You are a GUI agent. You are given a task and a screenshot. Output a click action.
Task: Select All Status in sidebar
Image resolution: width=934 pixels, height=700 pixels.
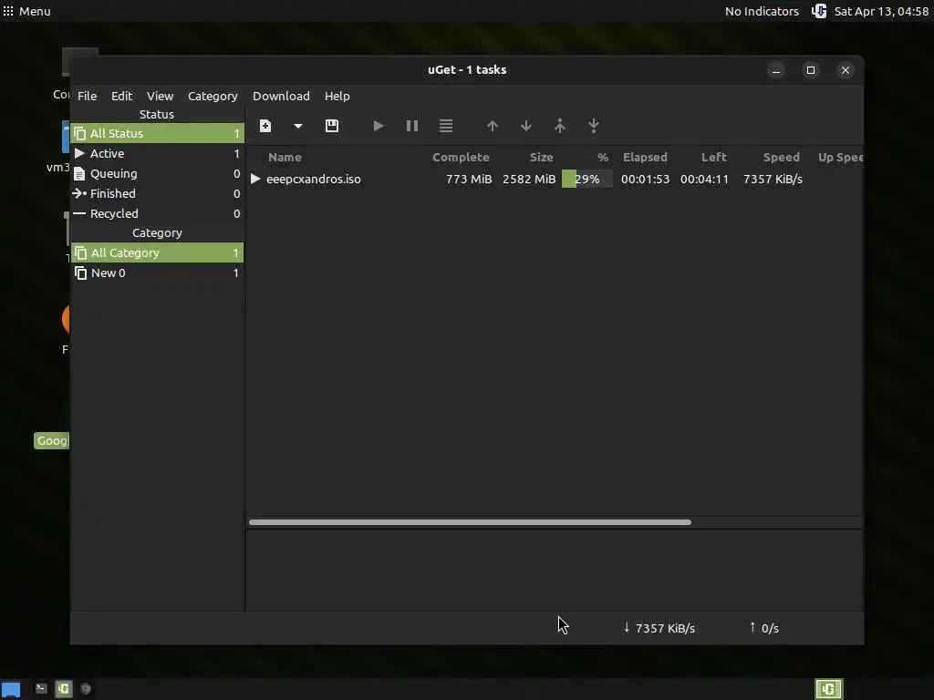[157, 133]
